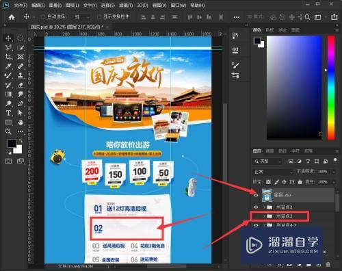Select the Frame tool
The height and width of the screenshot is (271, 342).
pos(21,57)
